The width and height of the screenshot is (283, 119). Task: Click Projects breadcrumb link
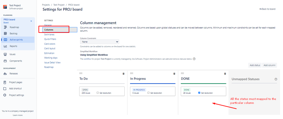tap(46, 5)
